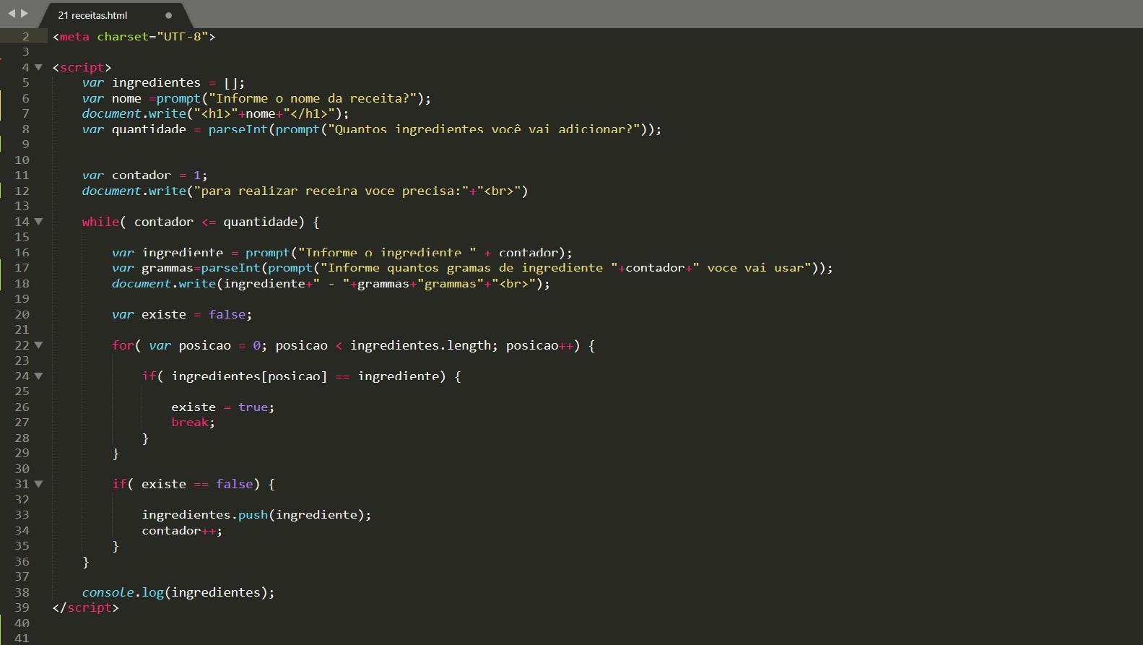
Task: Click the previous tab left arrow
Action: tap(12, 14)
